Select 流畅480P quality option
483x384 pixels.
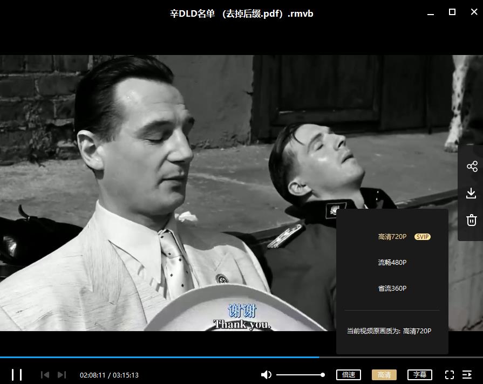(392, 262)
